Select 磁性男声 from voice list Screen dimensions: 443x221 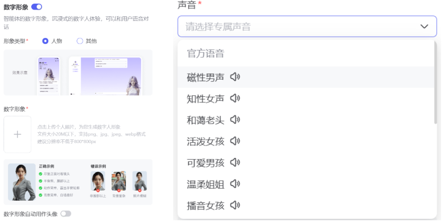coord(206,77)
